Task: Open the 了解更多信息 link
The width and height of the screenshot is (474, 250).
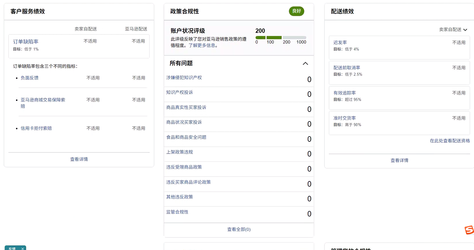Action: (x=203, y=45)
